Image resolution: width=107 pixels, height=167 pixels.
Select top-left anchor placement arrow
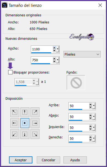pos(15,112)
